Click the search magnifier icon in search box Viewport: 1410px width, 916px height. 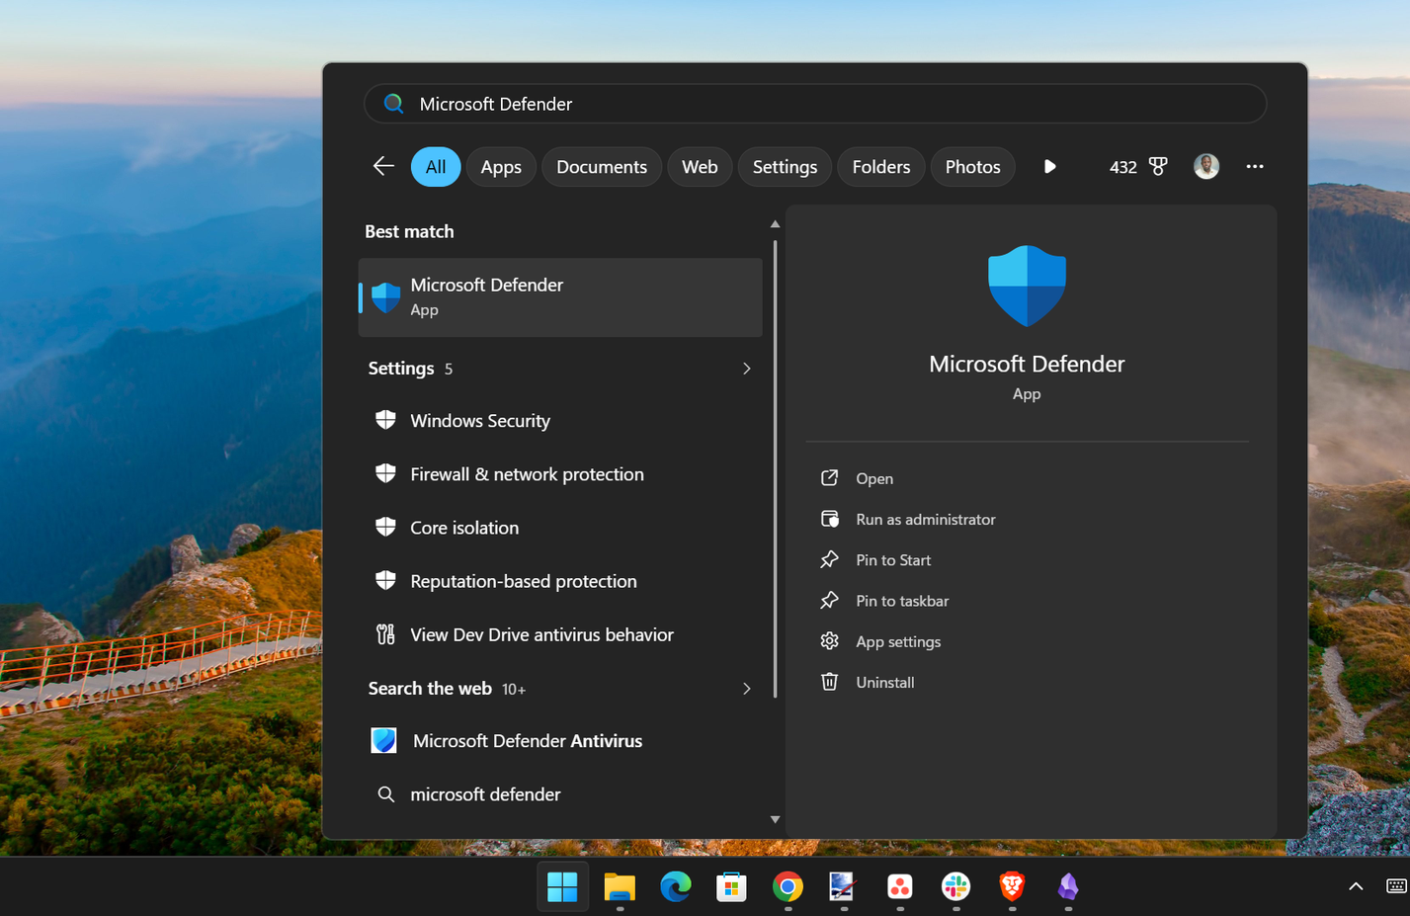[x=393, y=104]
